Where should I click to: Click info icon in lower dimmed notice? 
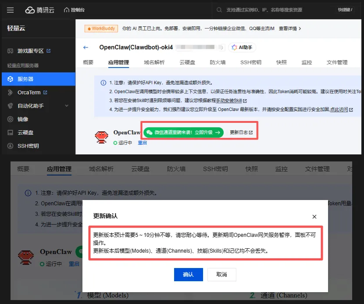click(x=28, y=193)
